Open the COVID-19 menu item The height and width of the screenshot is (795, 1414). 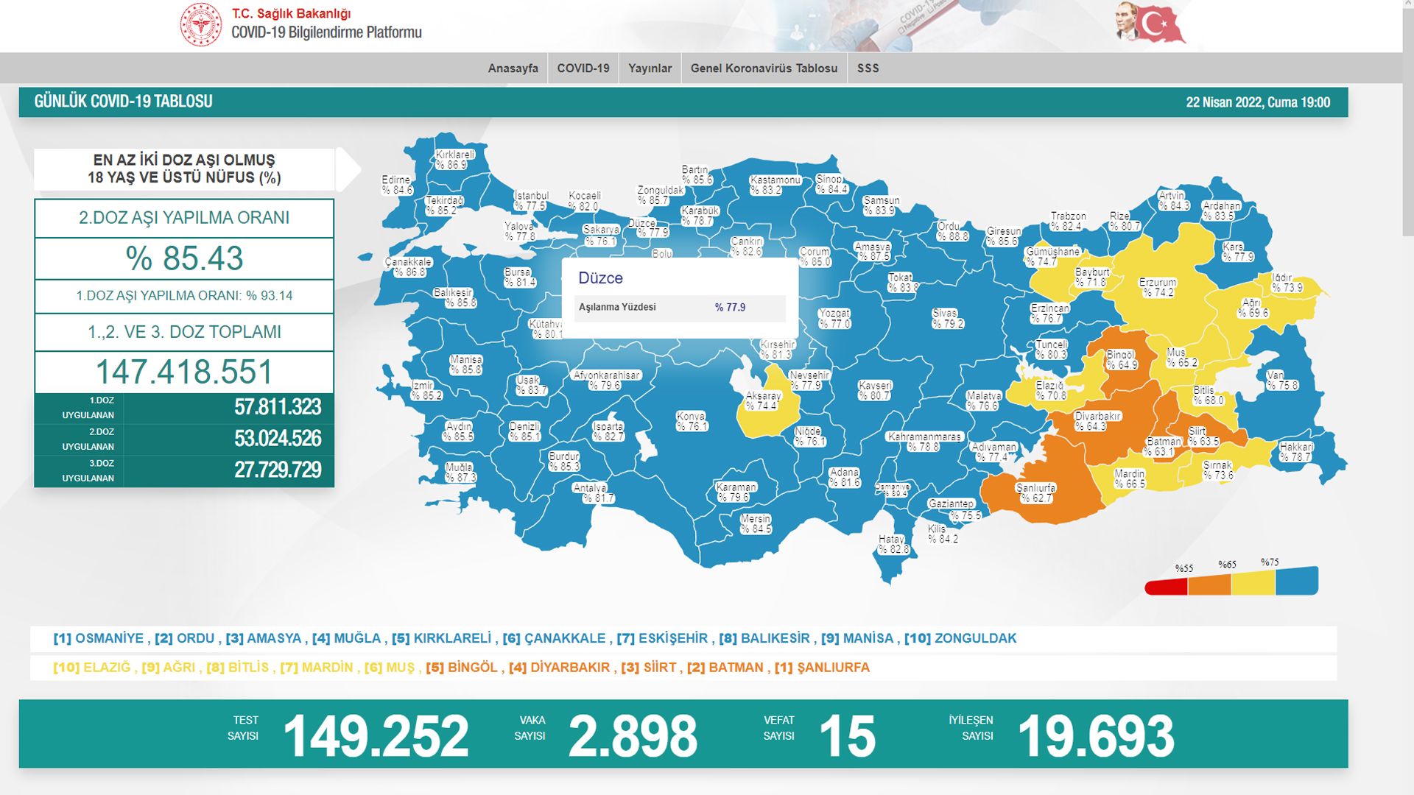[583, 68]
